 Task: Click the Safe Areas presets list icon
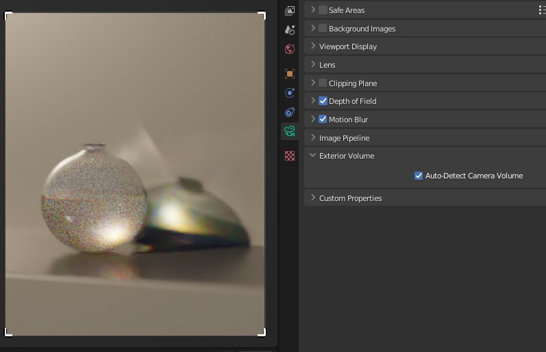(542, 10)
